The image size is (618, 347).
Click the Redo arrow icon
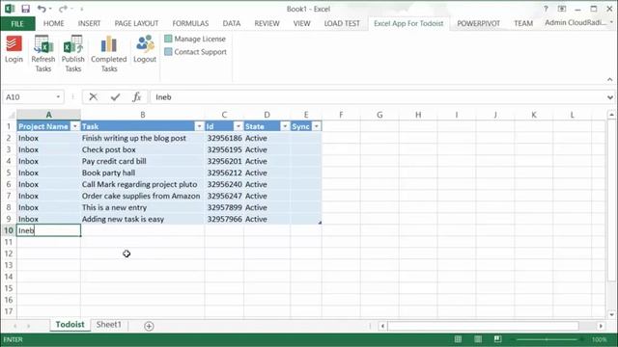63,9
